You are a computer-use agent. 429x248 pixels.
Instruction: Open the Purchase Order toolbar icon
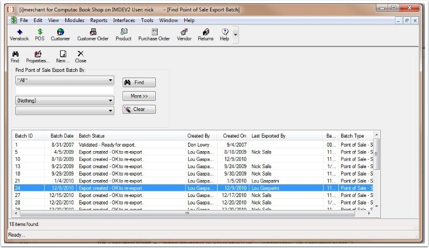pyautogui.click(x=154, y=35)
